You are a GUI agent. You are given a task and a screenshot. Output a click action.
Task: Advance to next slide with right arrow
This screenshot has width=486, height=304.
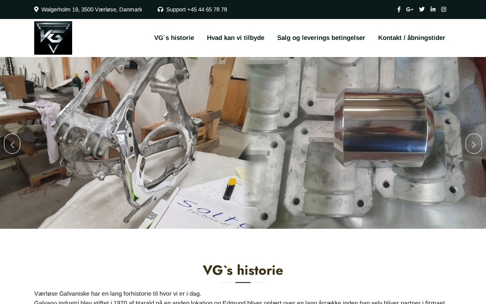coord(474,144)
